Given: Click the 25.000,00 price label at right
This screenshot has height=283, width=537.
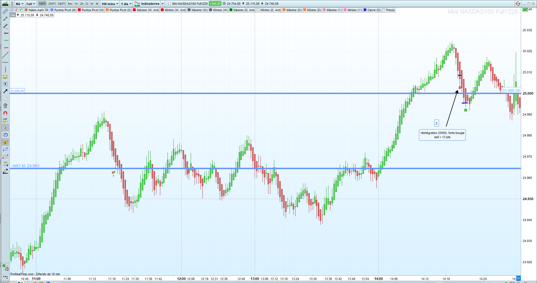Looking at the screenshot, I should click(x=511, y=90).
